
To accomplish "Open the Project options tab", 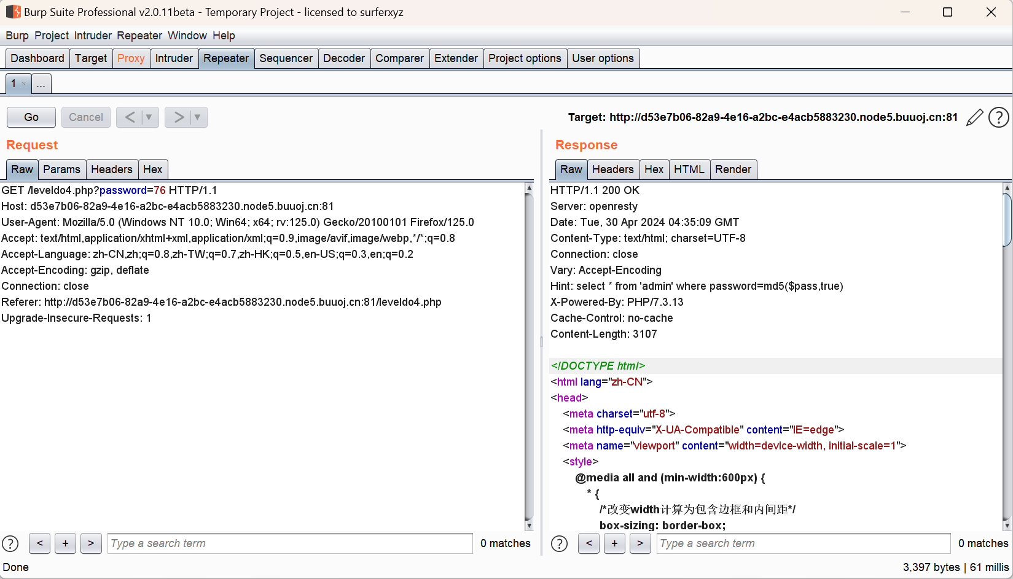I will coord(525,58).
